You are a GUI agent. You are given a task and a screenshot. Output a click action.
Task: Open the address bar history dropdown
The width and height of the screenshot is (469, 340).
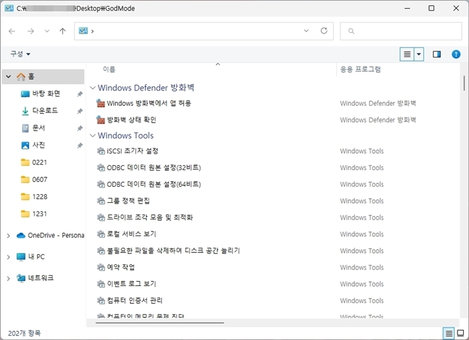click(306, 31)
